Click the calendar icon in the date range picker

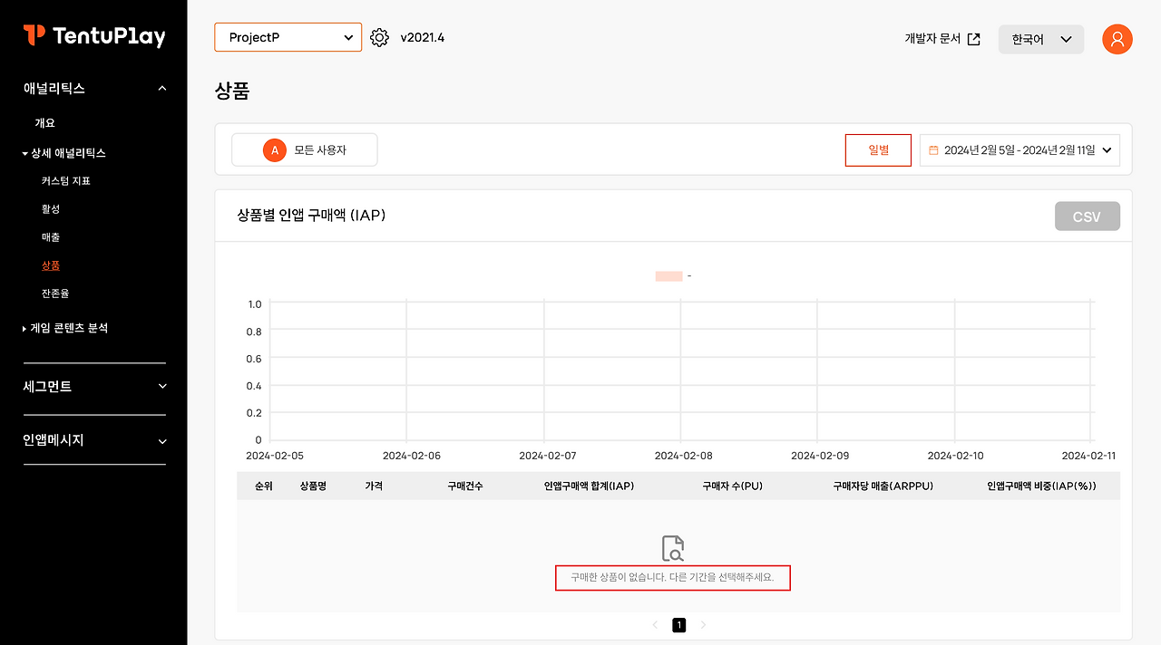[x=933, y=149]
